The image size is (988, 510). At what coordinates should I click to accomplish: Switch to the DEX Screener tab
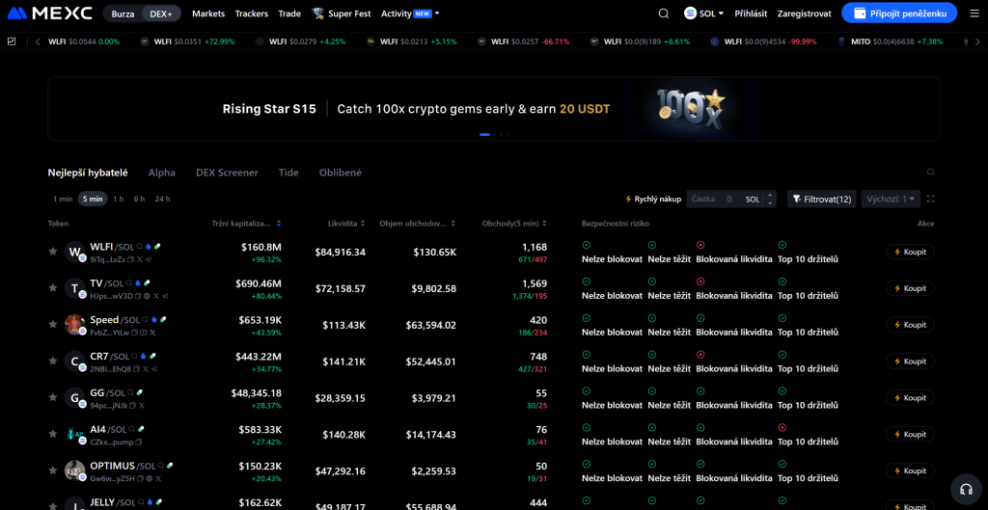point(227,173)
